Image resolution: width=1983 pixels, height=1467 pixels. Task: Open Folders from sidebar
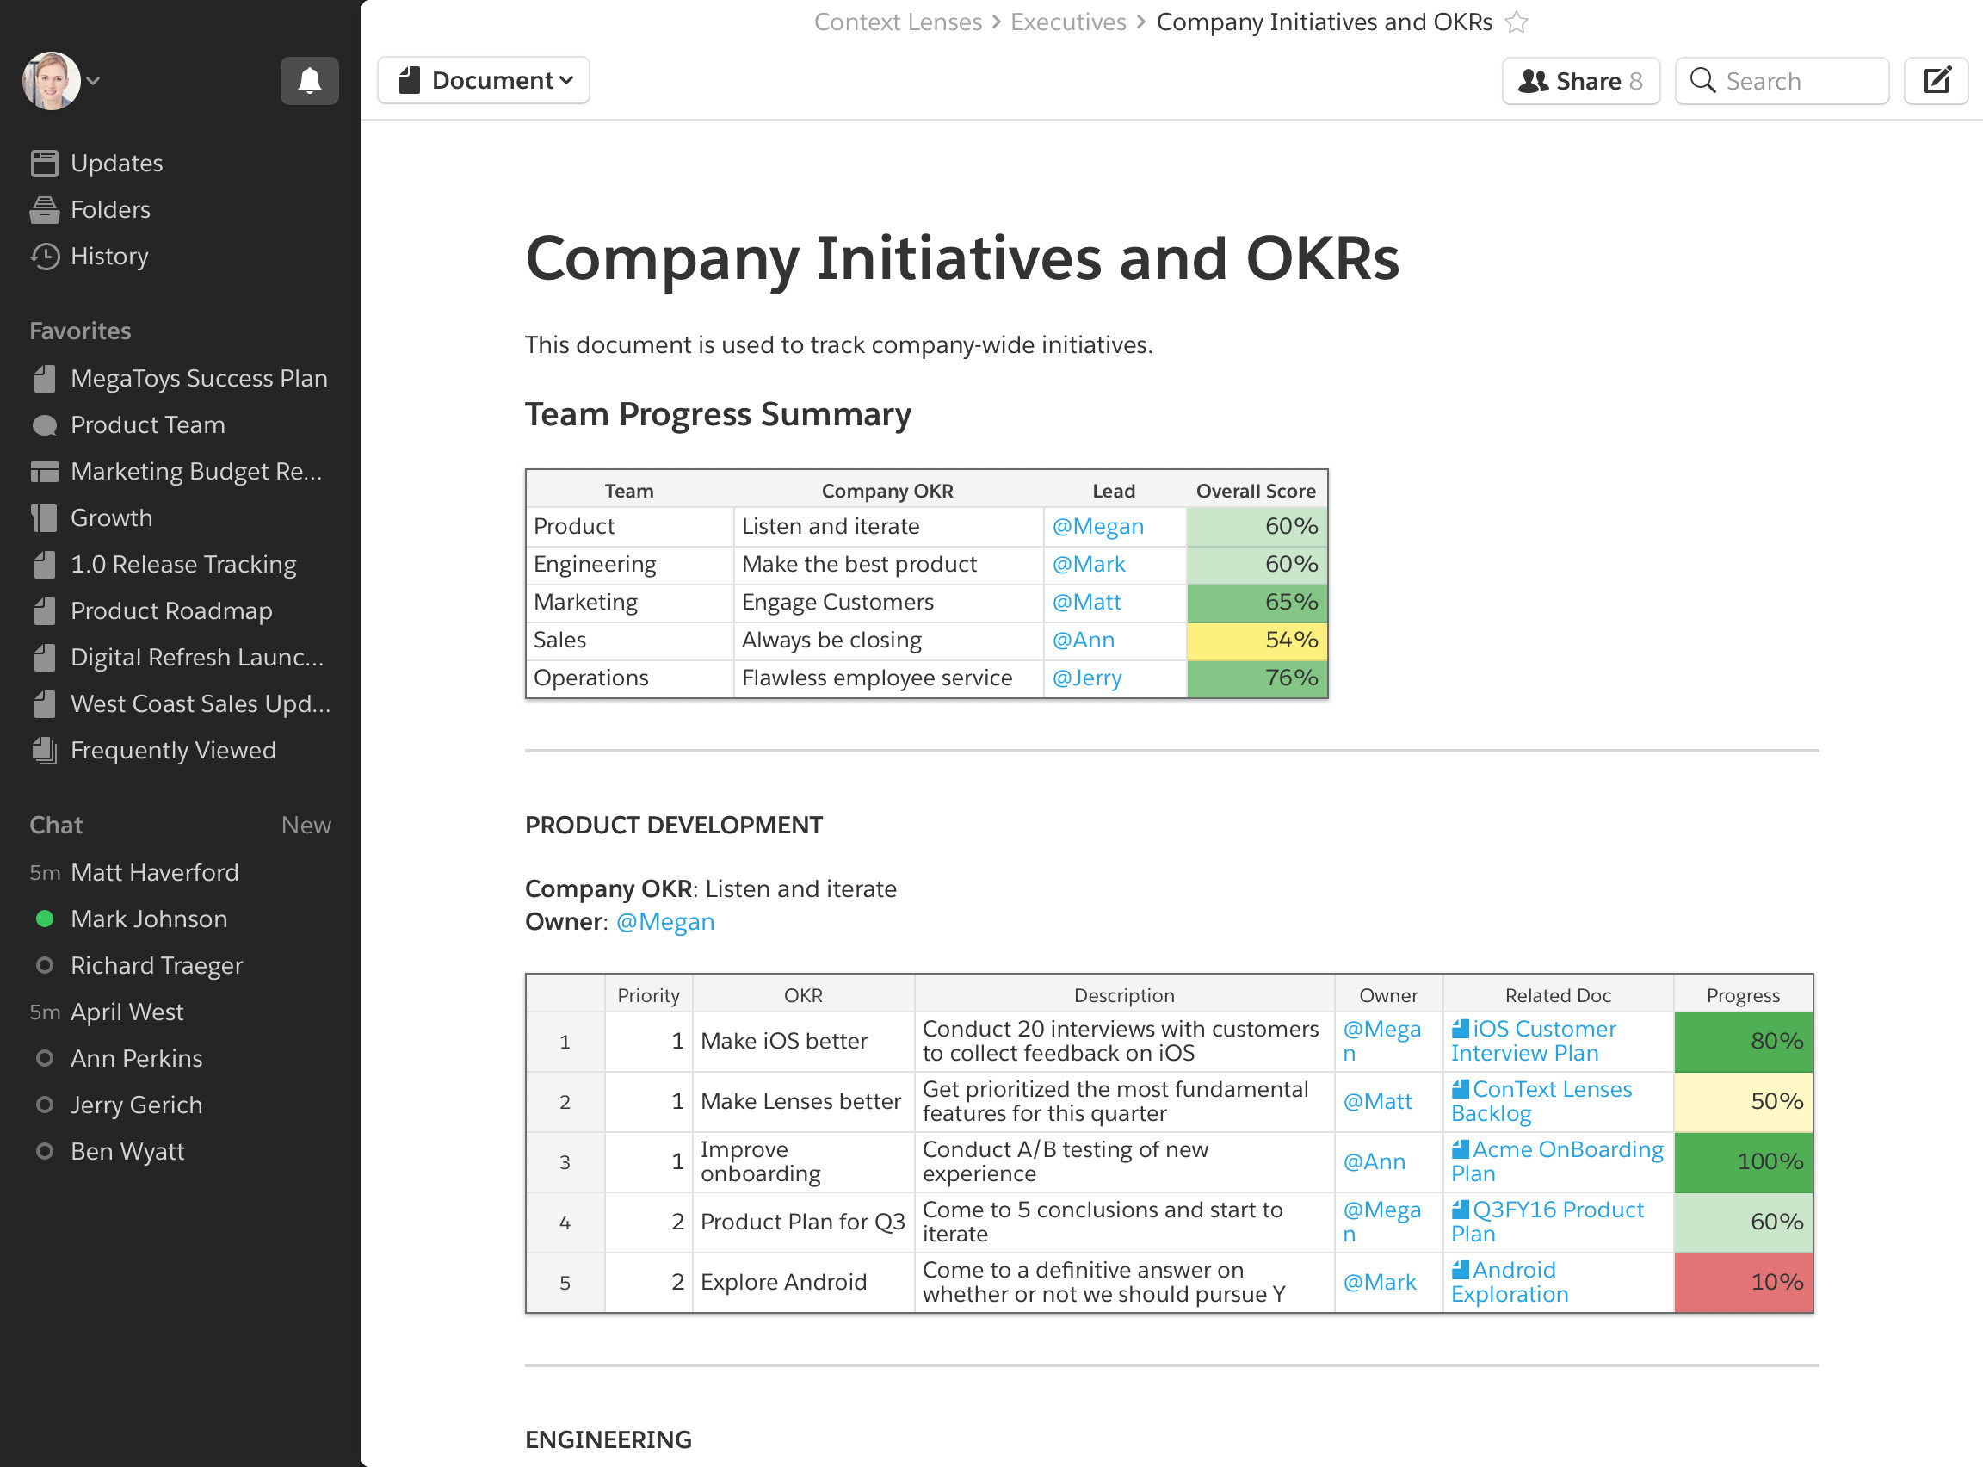coord(110,209)
